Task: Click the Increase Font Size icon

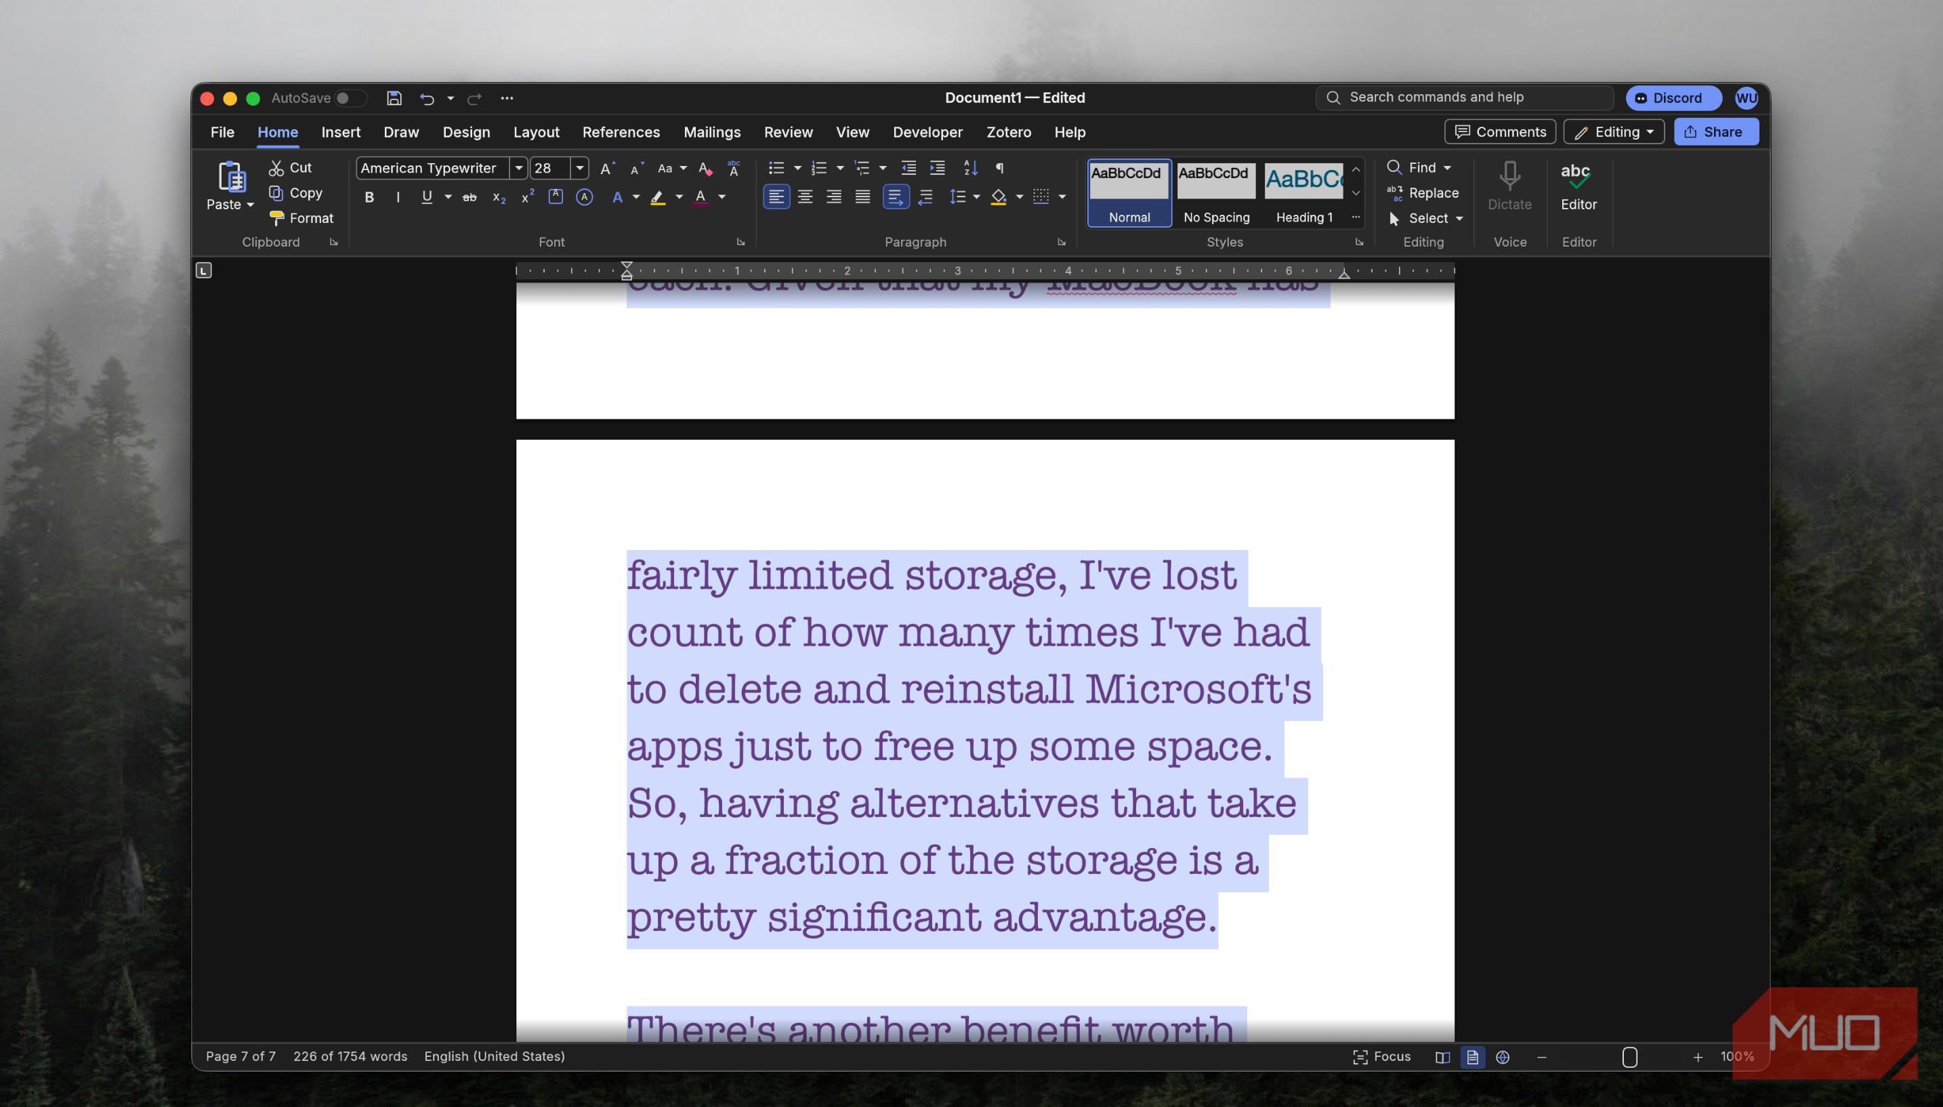Action: pos(606,168)
